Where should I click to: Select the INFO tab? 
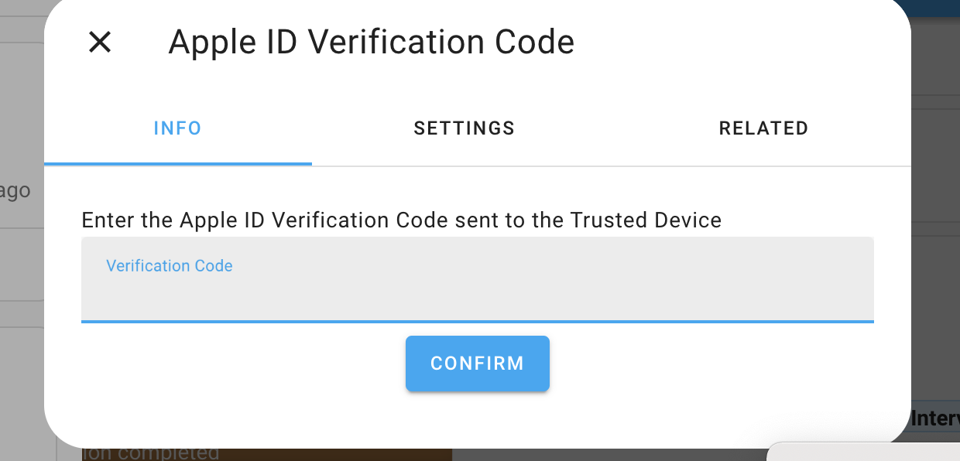(177, 128)
